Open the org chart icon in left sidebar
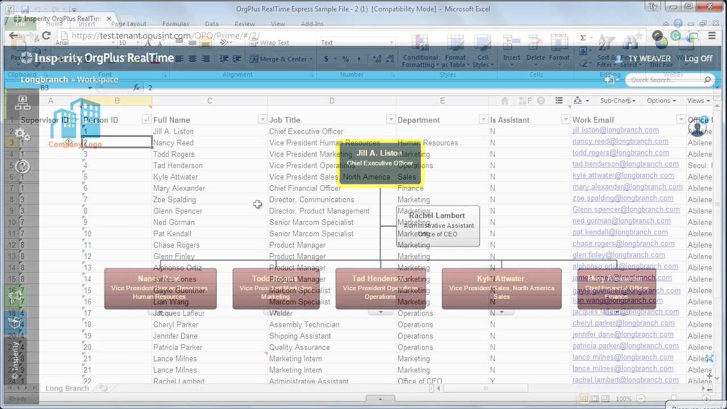The height and width of the screenshot is (409, 727). point(23,102)
